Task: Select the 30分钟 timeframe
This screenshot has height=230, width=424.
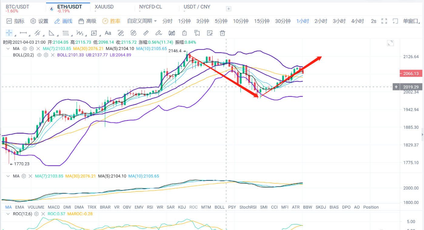Action: pyautogui.click(x=283, y=21)
